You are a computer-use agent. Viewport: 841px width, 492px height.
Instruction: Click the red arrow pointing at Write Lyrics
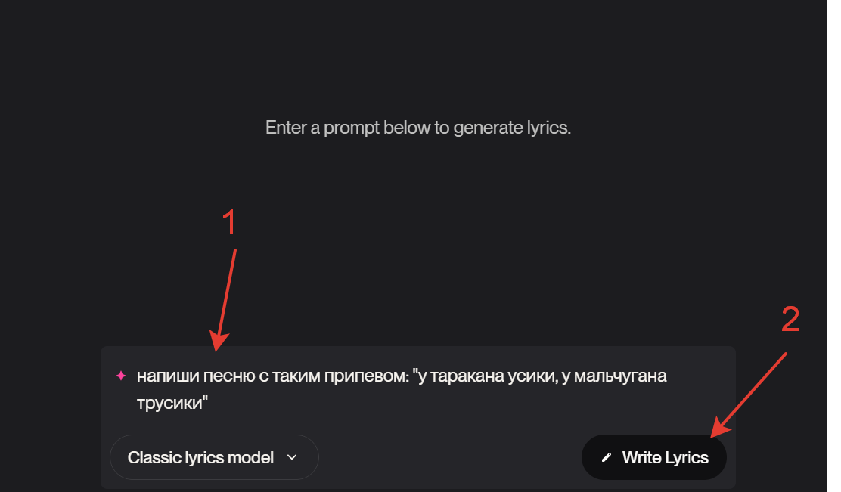click(749, 395)
